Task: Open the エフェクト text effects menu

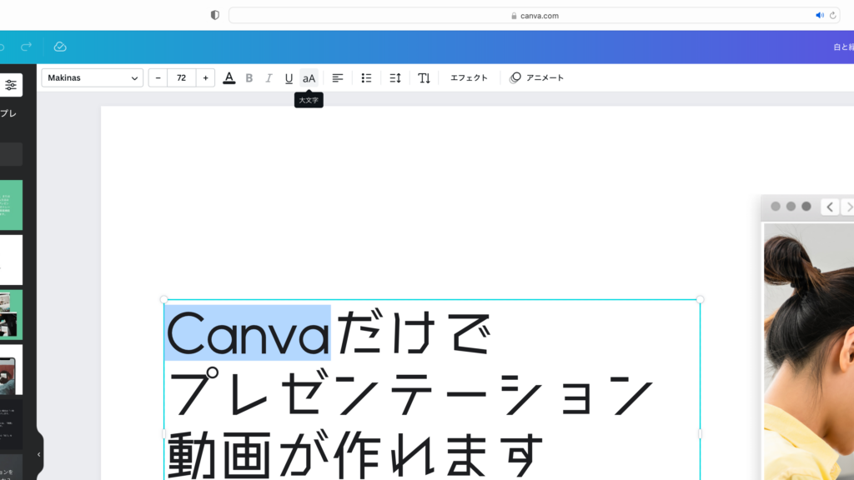Action: (468, 77)
